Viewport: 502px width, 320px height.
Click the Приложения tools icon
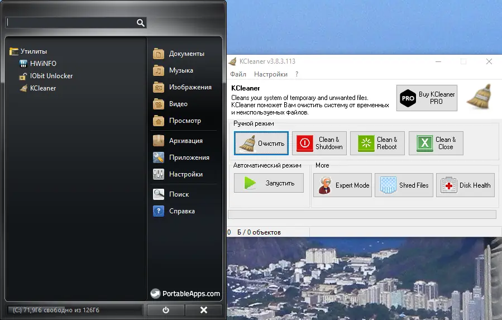(159, 157)
